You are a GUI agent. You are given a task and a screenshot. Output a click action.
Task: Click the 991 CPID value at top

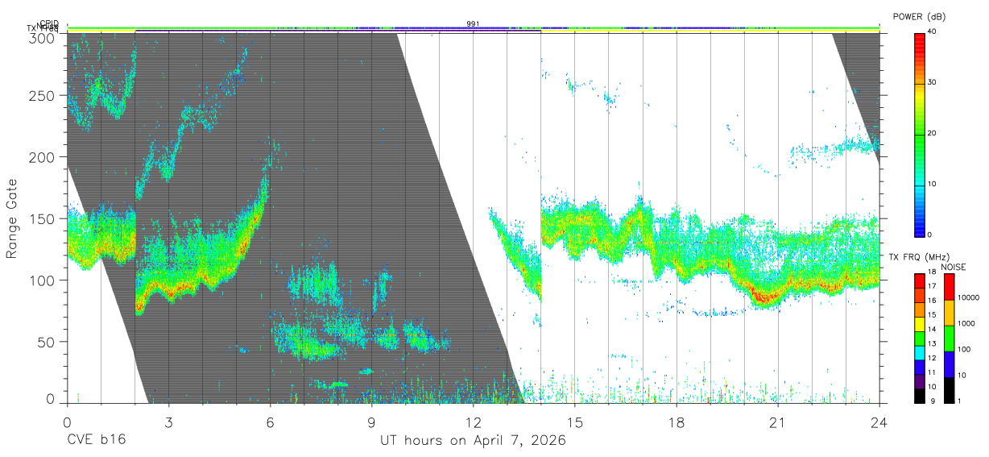(473, 24)
